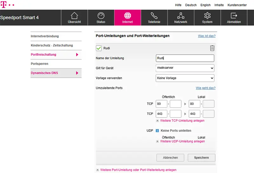Delete the Rudi rule with the trash icon
254x173 pixels.
212,48
